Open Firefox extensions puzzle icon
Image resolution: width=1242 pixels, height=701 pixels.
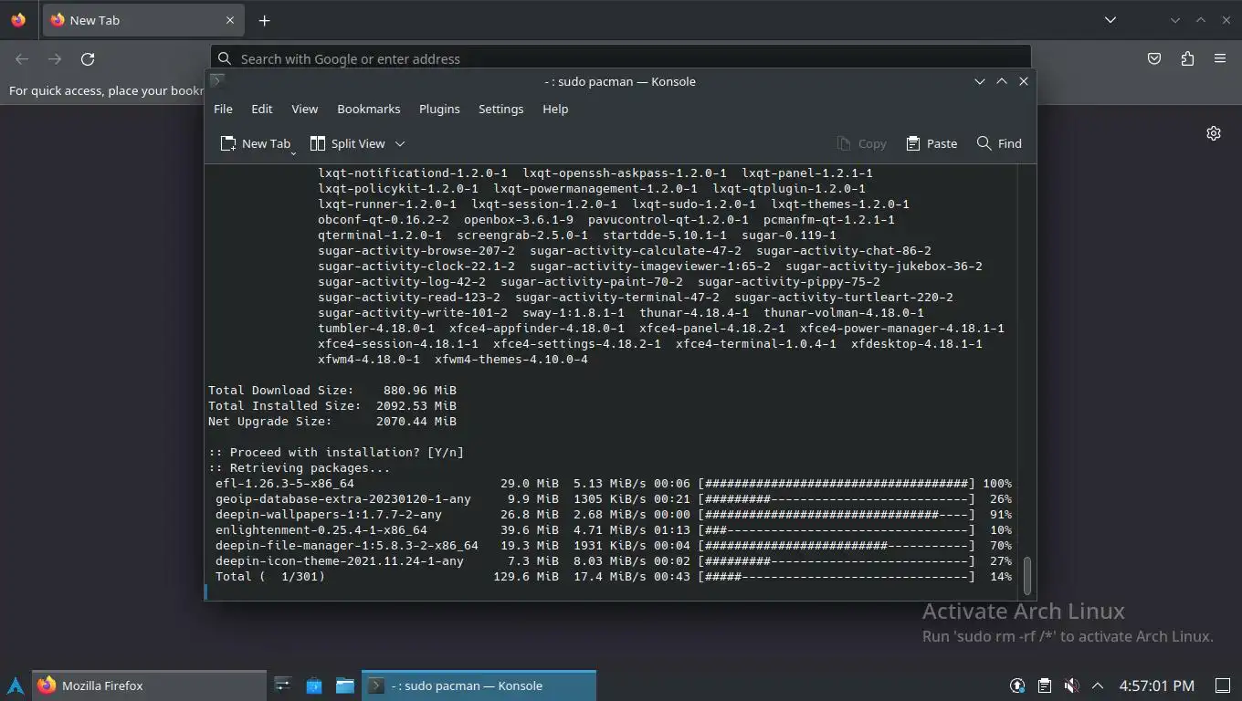tap(1187, 58)
